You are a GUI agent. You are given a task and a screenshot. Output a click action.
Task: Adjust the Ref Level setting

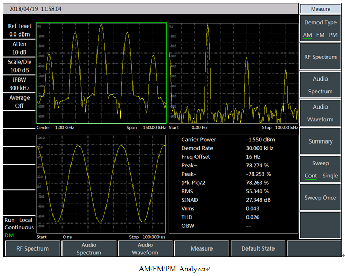(19, 30)
